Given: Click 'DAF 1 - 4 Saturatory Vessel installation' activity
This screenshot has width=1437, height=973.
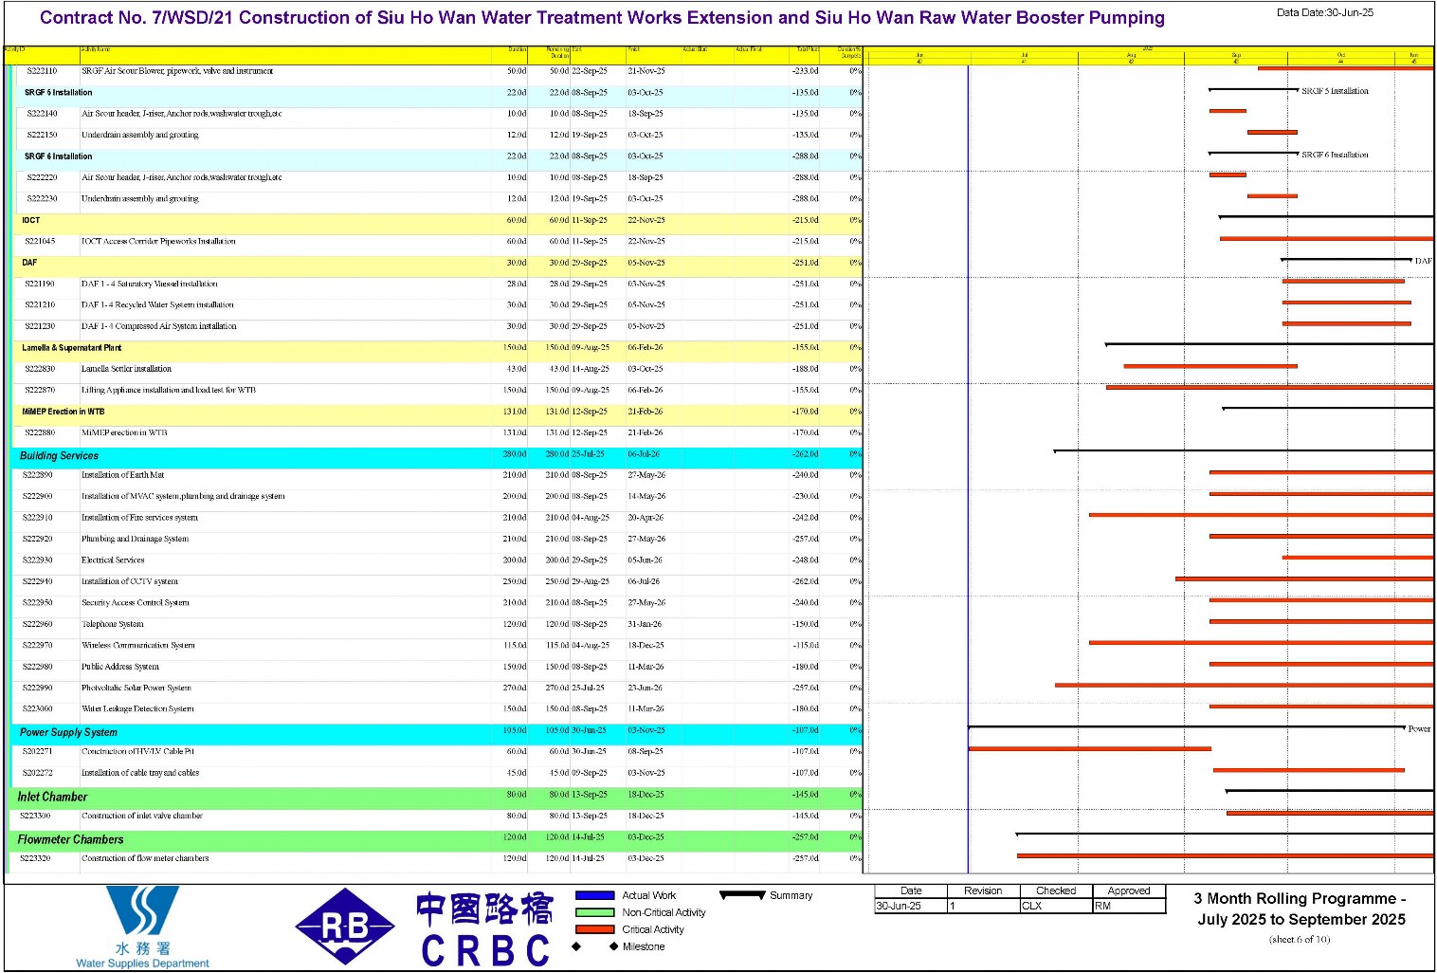Looking at the screenshot, I should coord(149,284).
